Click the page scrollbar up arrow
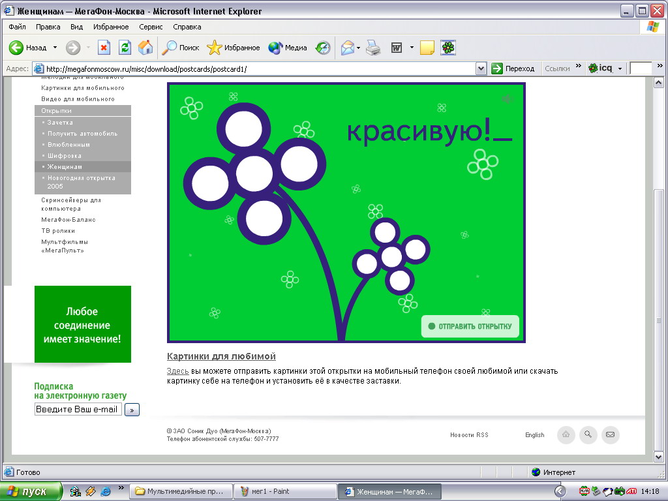Image resolution: width=668 pixels, height=501 pixels. pos(659,83)
